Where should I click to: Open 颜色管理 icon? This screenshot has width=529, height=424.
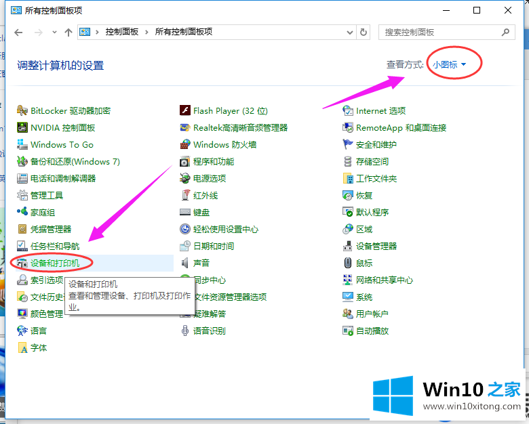point(22,314)
